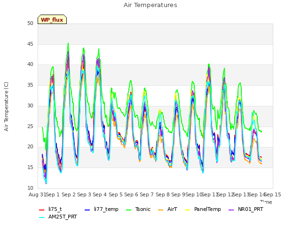This screenshot has height=226, width=301.
Task: Click the Sep 15 x-axis tick label
Action: point(273,194)
